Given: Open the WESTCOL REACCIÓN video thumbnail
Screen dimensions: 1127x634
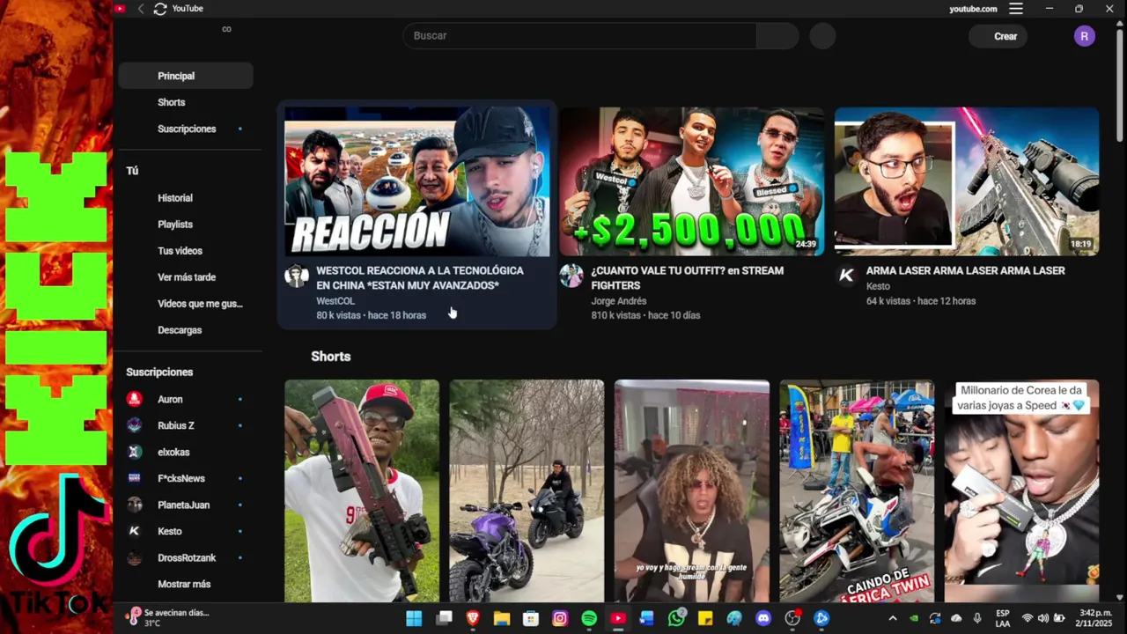Looking at the screenshot, I should [417, 181].
